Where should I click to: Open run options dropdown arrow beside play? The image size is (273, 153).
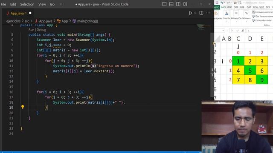pyautogui.click(x=195, y=13)
